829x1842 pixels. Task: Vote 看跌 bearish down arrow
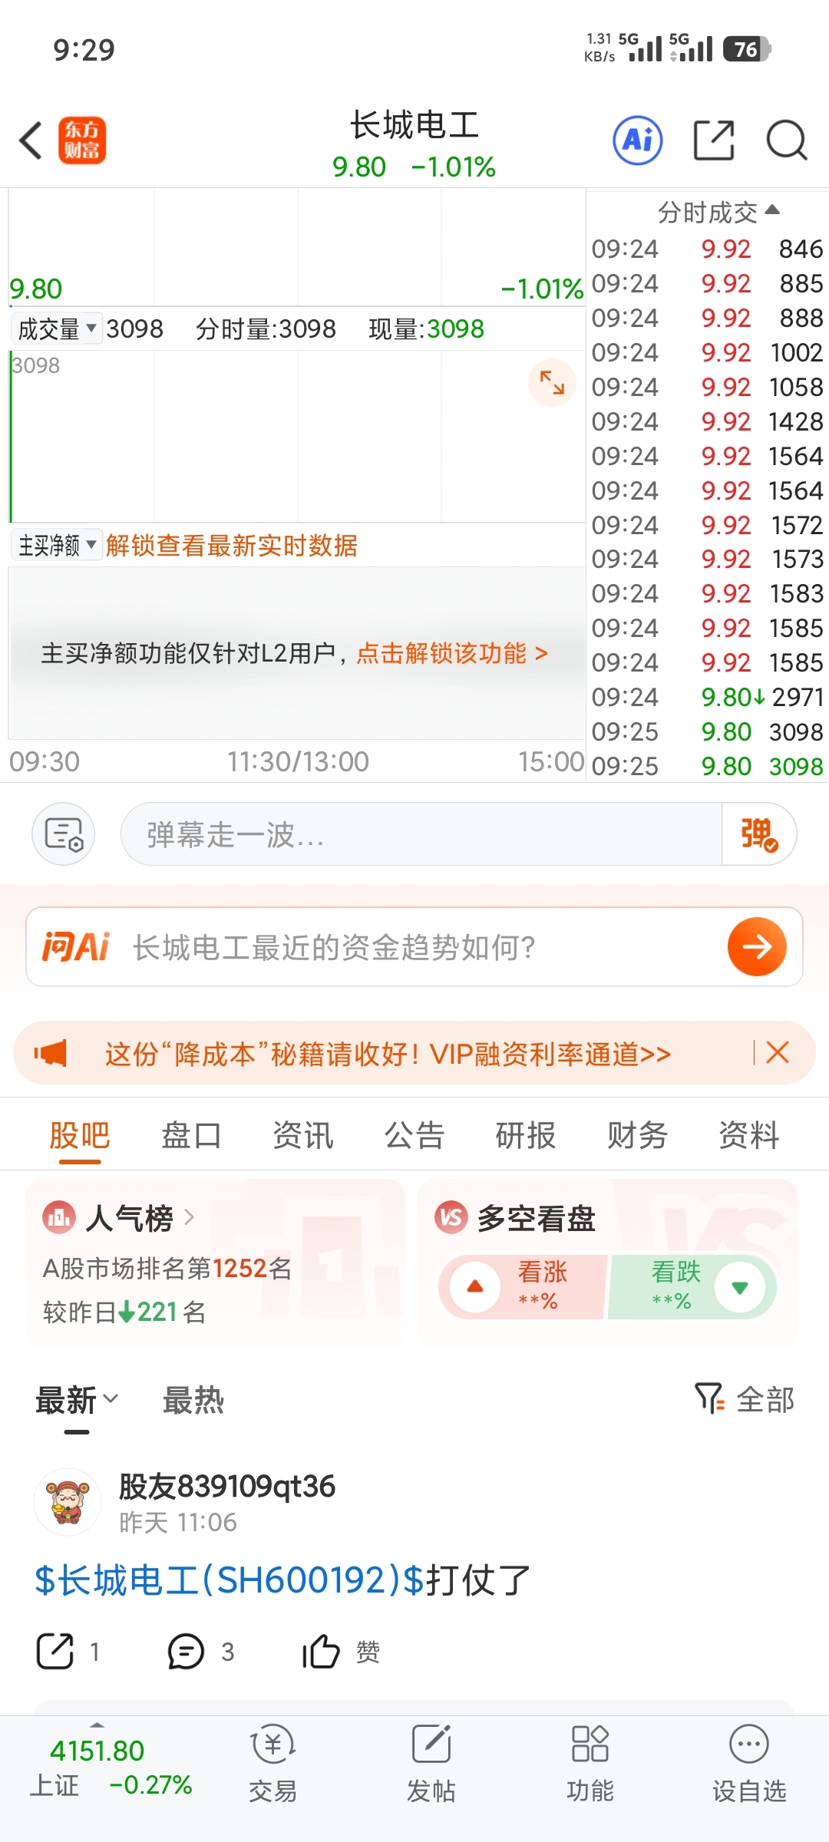[739, 1287]
